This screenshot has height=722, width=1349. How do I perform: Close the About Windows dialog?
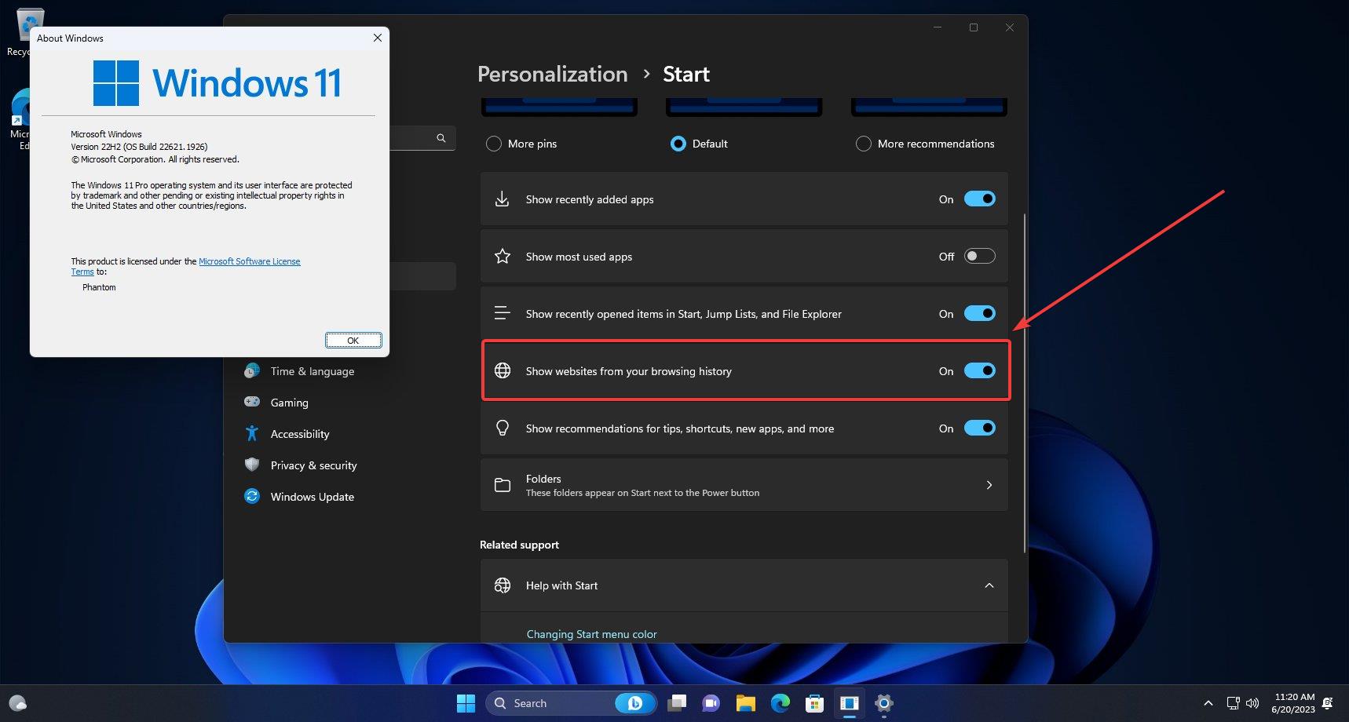click(378, 38)
